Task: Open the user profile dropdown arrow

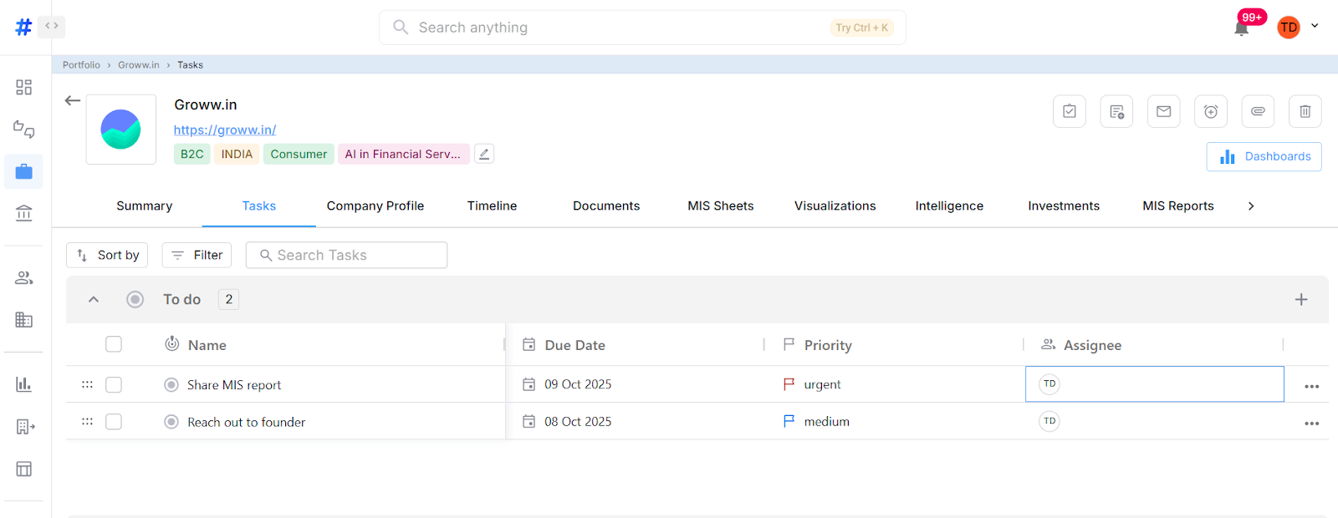Action: pyautogui.click(x=1315, y=26)
